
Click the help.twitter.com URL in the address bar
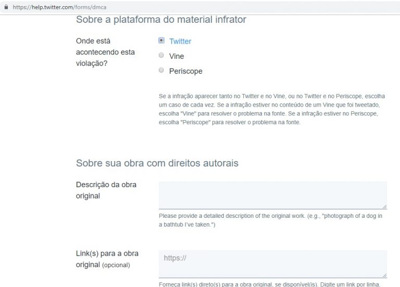click(57, 8)
